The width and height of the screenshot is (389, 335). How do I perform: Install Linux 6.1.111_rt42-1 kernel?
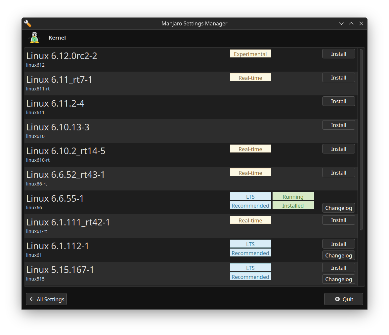(338, 220)
